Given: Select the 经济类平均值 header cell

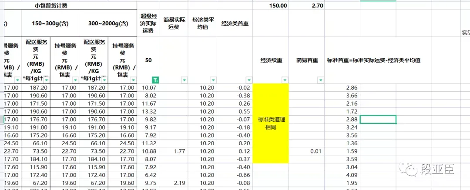Looking at the screenshot, I should click(203, 23).
